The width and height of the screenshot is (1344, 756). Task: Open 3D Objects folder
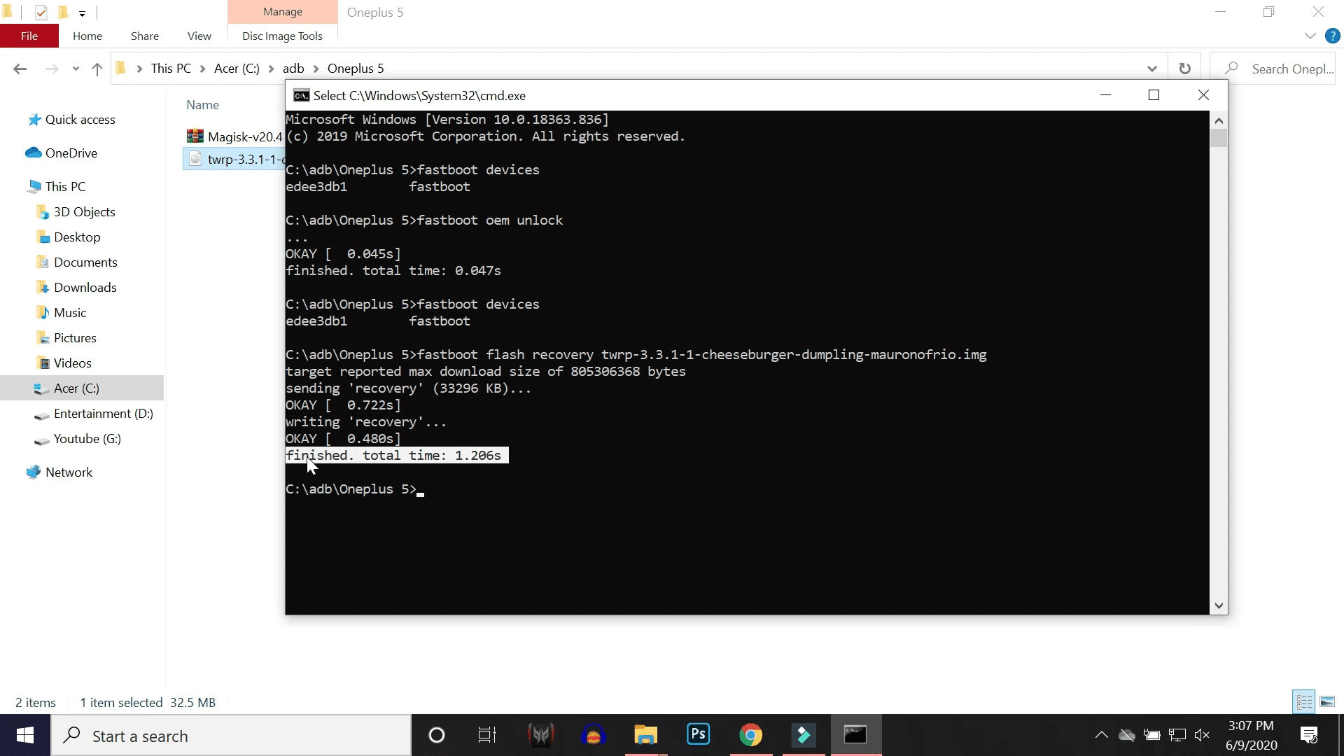coord(84,212)
